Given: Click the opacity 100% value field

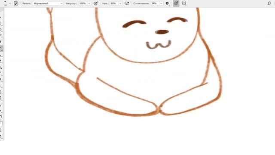Looking at the screenshot, I should tap(82, 3).
